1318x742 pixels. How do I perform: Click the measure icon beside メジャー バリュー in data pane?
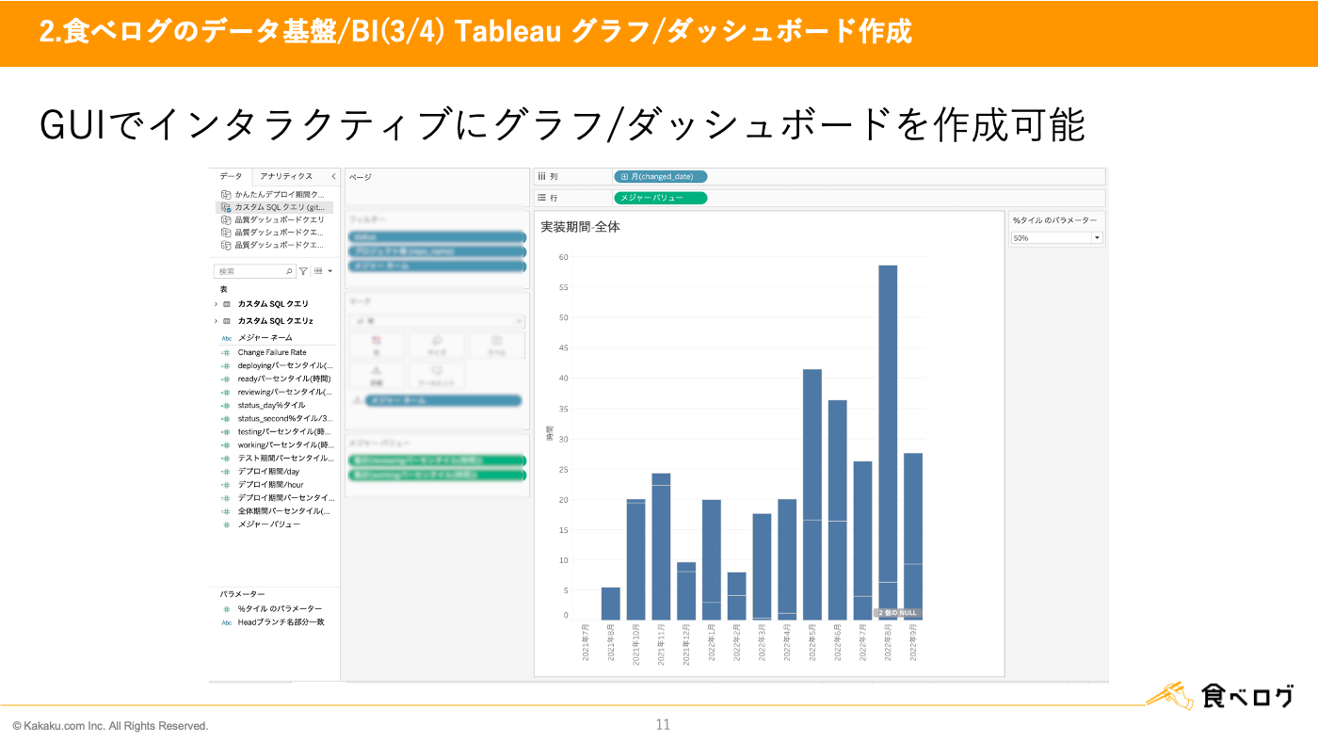point(226,524)
